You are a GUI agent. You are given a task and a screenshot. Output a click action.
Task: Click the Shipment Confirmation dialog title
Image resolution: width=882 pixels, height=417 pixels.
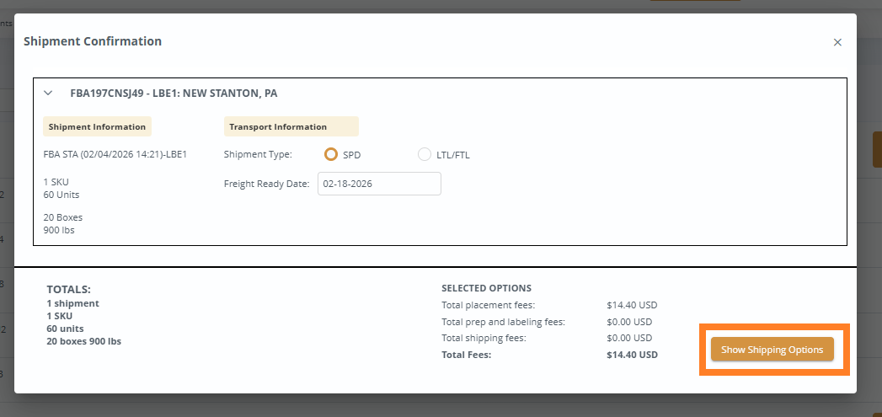pos(93,41)
